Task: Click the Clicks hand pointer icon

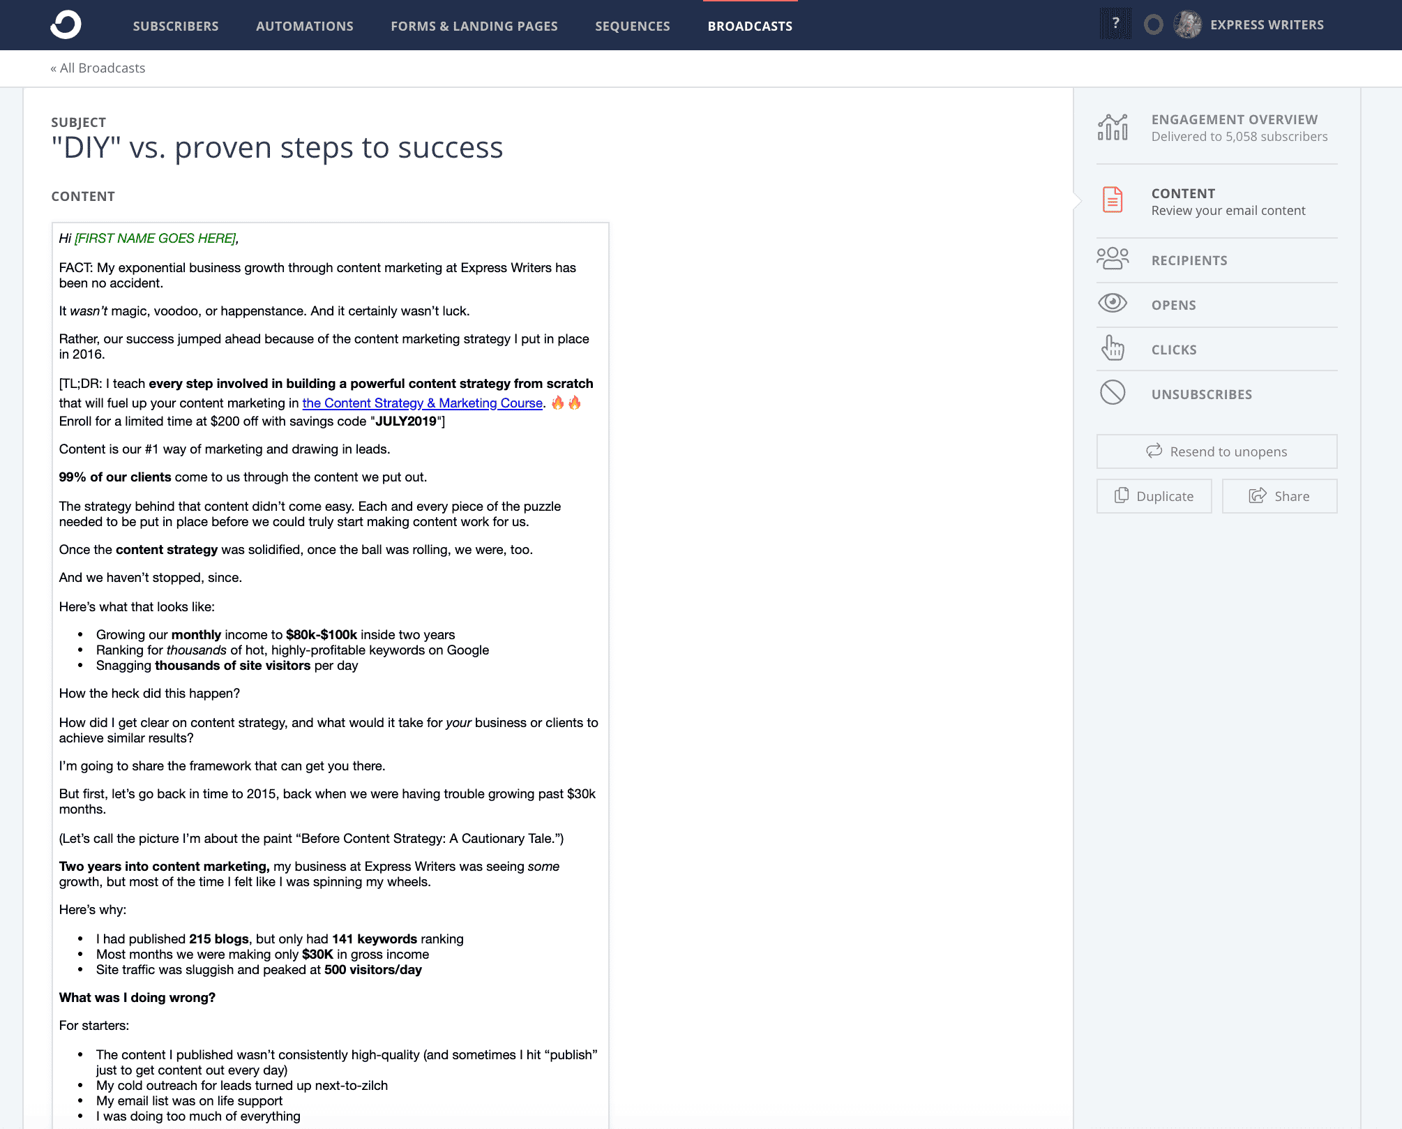Action: click(x=1113, y=347)
